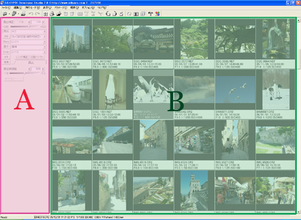Click the WB button in parameter panel

[x=6, y=37]
